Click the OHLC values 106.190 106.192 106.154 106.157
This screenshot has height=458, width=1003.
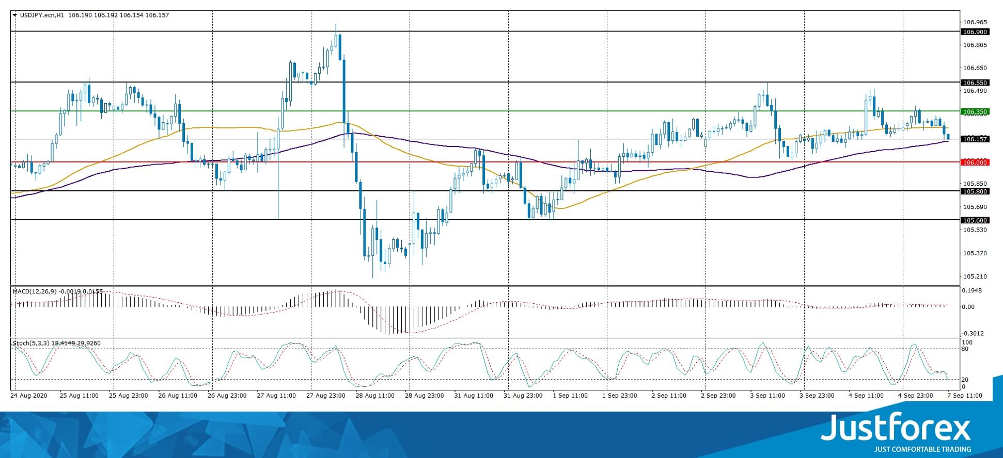118,15
